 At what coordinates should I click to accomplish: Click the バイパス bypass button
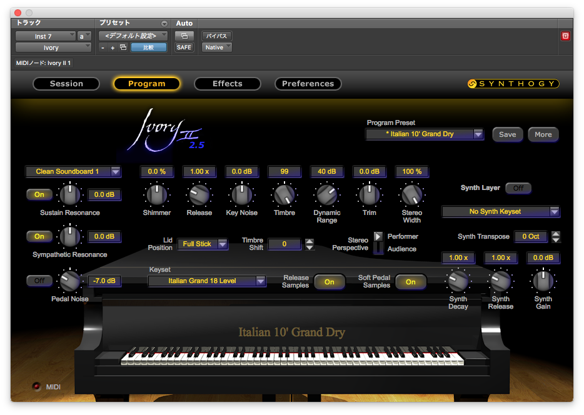pyautogui.click(x=217, y=36)
